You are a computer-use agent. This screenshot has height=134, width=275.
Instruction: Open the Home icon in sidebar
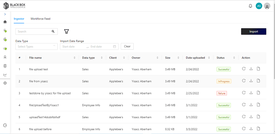pyautogui.click(x=5, y=22)
